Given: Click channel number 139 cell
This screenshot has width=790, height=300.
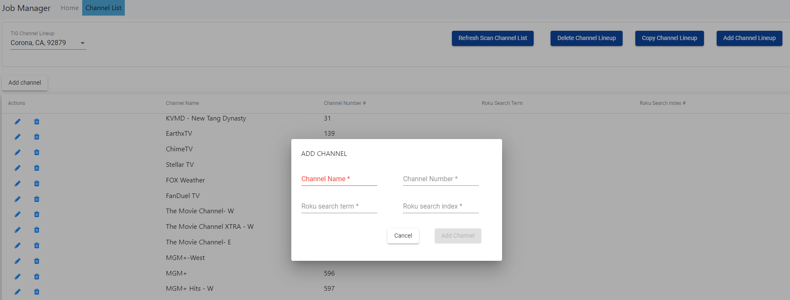Looking at the screenshot, I should pos(329,134).
